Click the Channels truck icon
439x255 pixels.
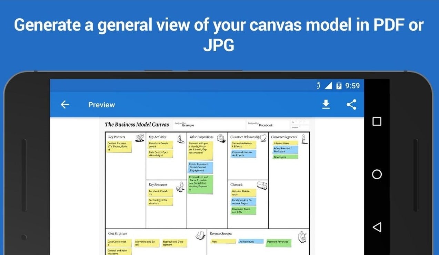(x=262, y=185)
